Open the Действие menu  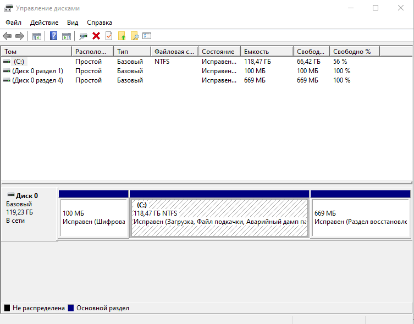(x=44, y=23)
